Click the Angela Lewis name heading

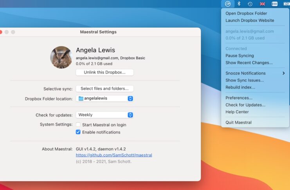(95, 50)
